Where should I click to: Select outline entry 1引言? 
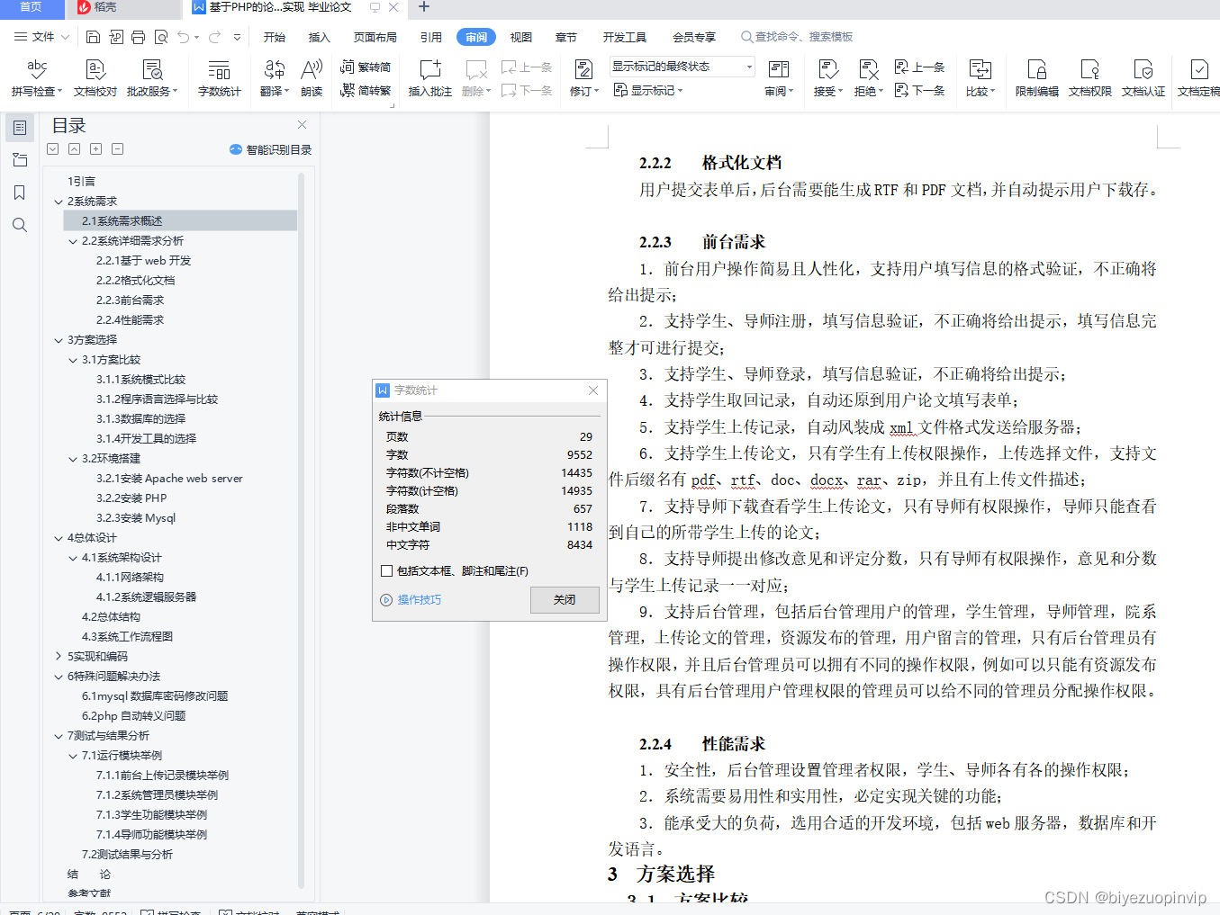coord(81,182)
